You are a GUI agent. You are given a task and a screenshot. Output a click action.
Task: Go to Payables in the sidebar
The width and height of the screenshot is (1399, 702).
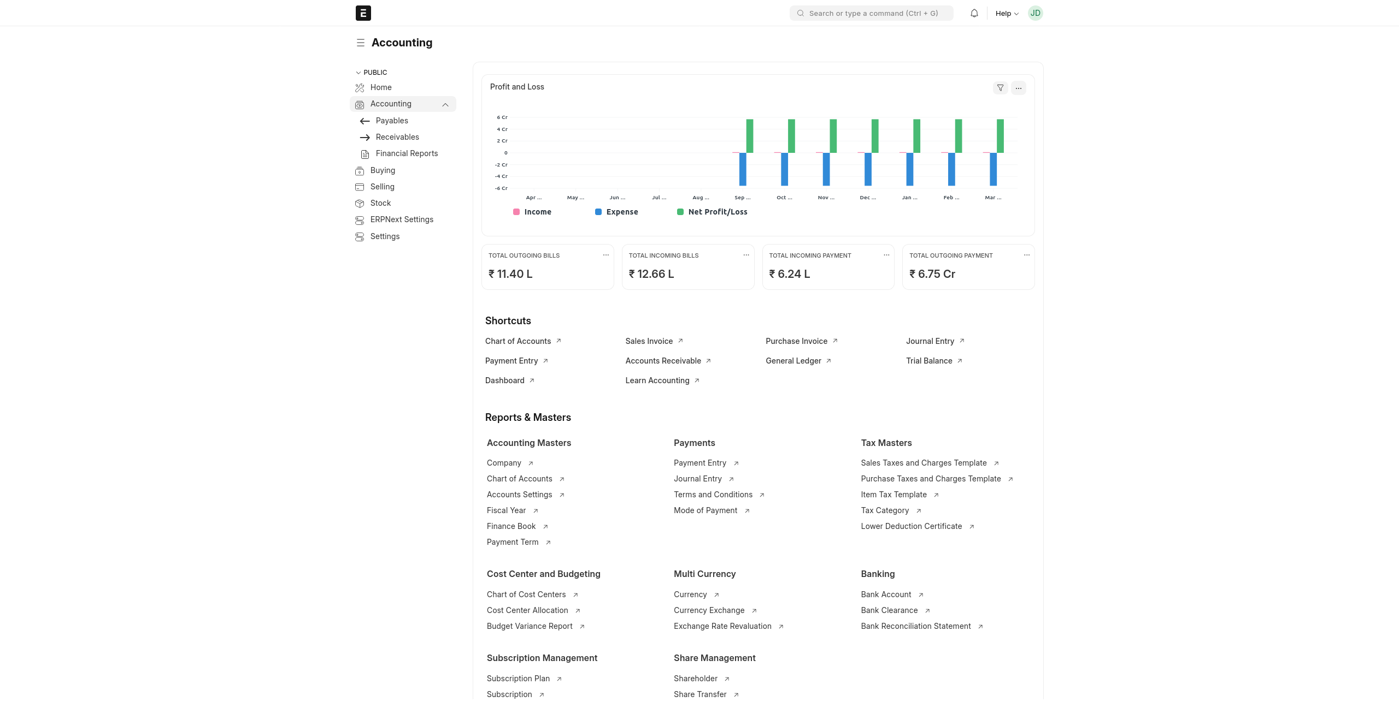(x=391, y=121)
